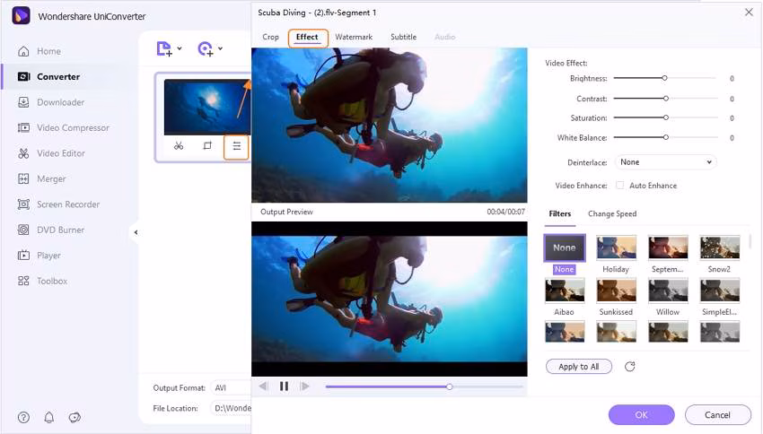763x434 pixels.
Task: Apply the Willow filter
Action: coord(668,291)
